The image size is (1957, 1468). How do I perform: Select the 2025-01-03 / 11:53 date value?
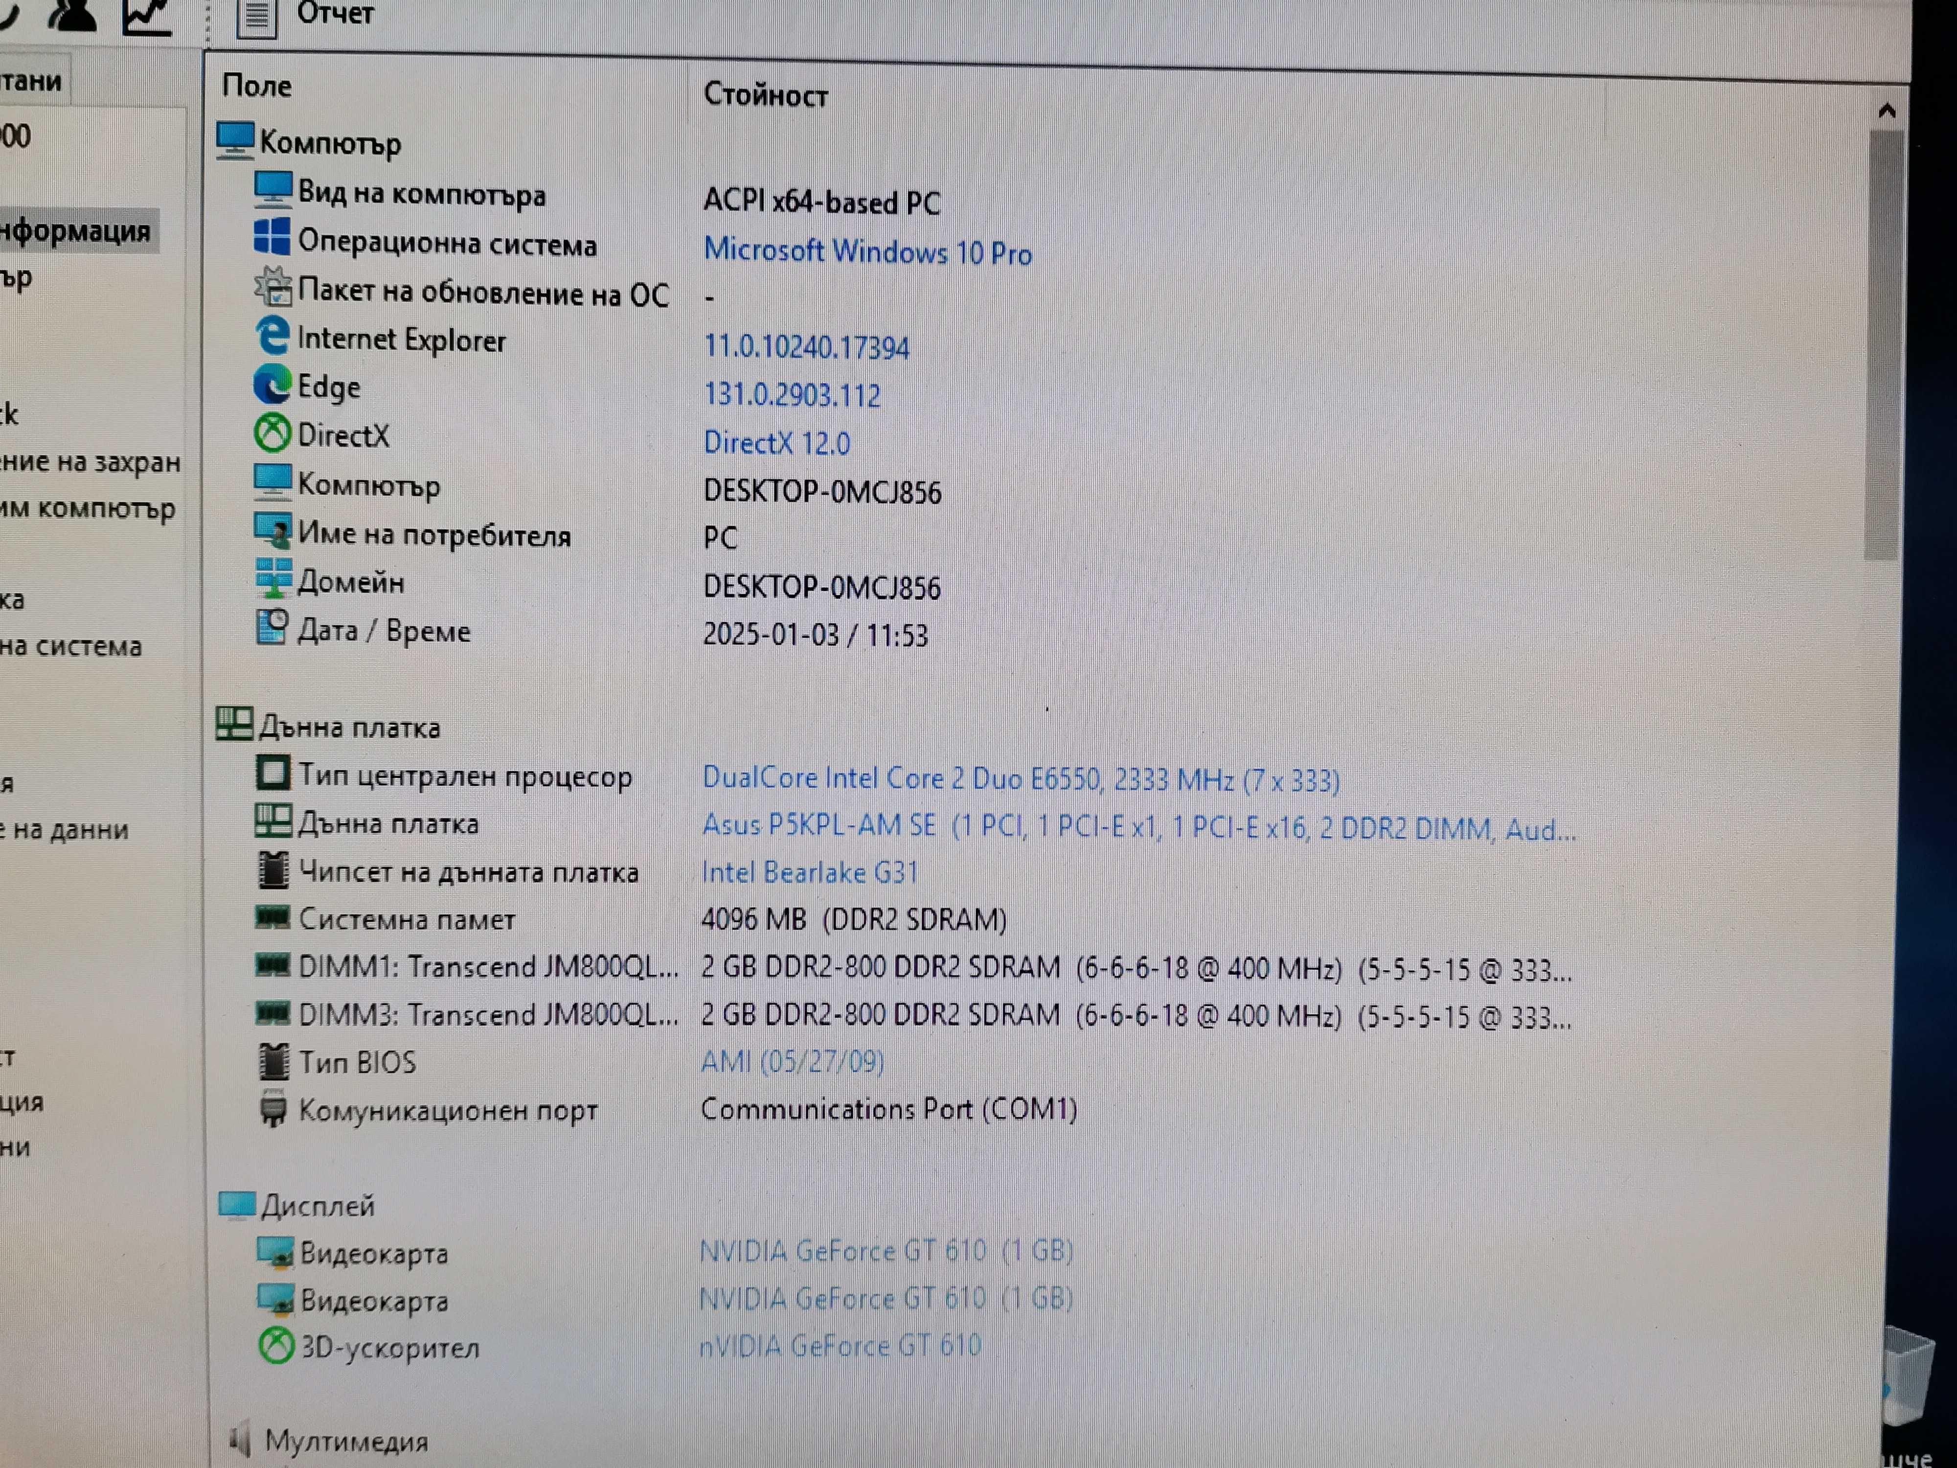click(x=815, y=635)
